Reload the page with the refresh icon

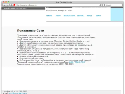point(100,5)
